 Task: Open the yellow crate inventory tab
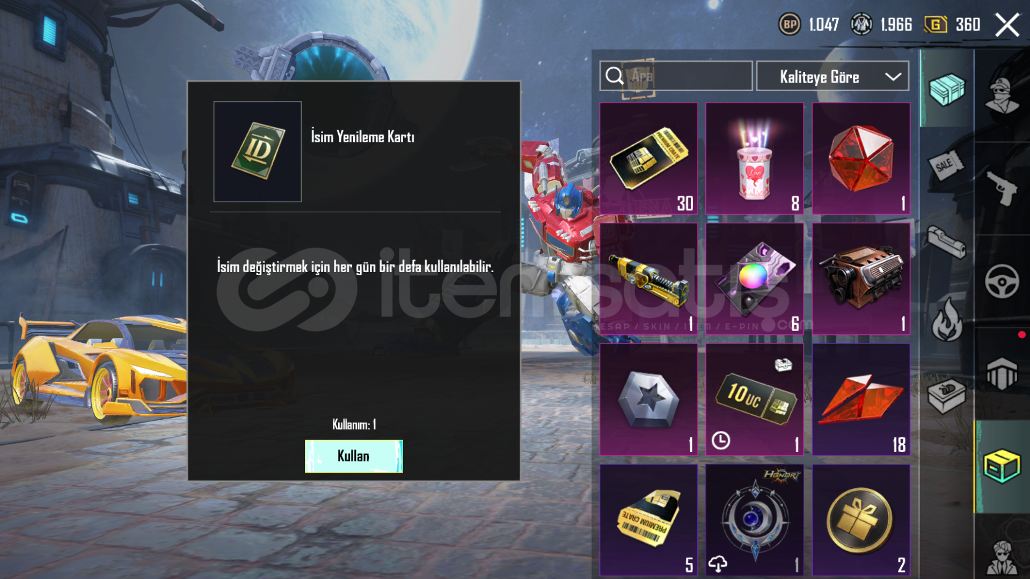[x=1002, y=466]
